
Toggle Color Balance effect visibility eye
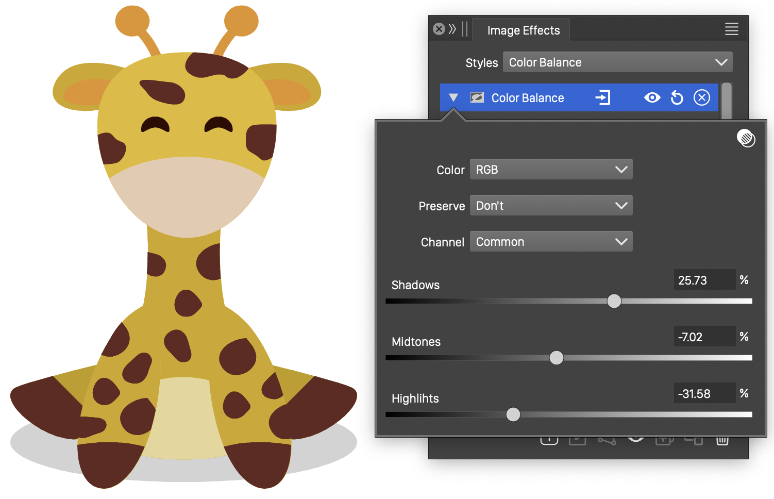(652, 97)
